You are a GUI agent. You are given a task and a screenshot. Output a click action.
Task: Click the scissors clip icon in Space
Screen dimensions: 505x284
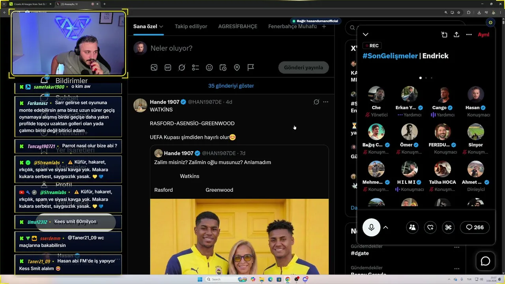click(x=448, y=227)
